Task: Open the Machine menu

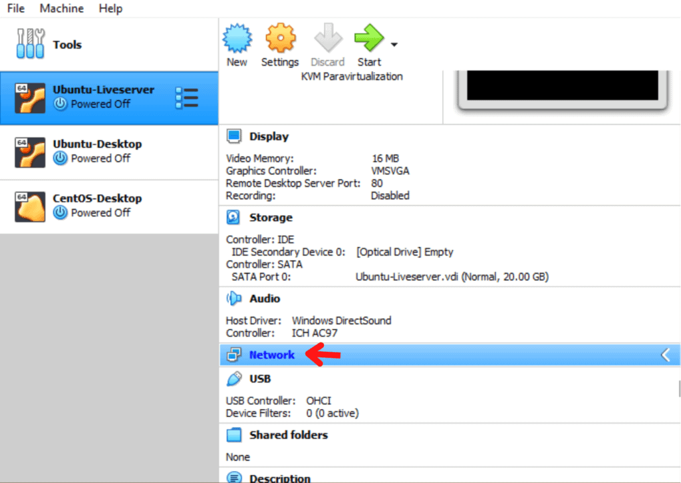Action: pos(61,9)
